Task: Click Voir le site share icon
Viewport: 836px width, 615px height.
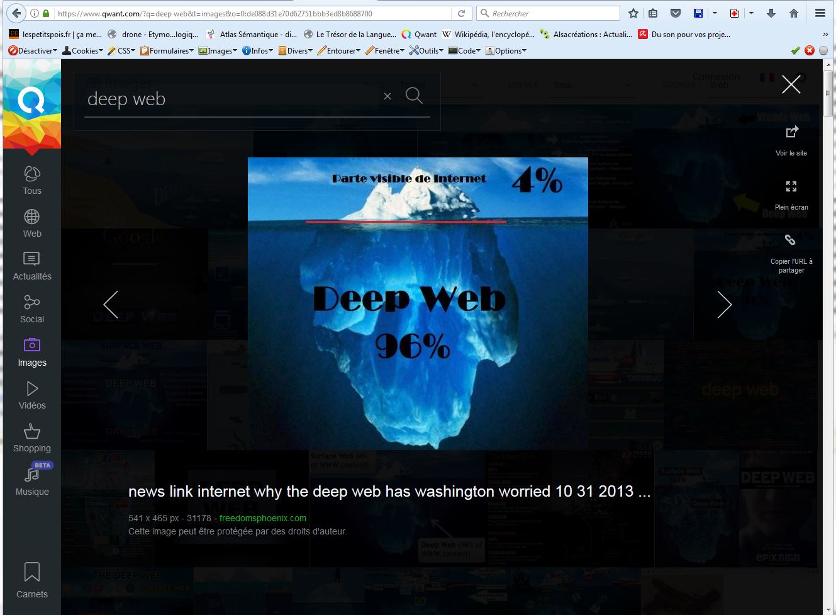Action: coord(791,132)
